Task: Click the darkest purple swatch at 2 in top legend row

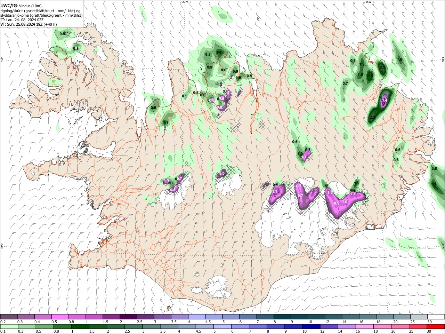Action: 128,317
